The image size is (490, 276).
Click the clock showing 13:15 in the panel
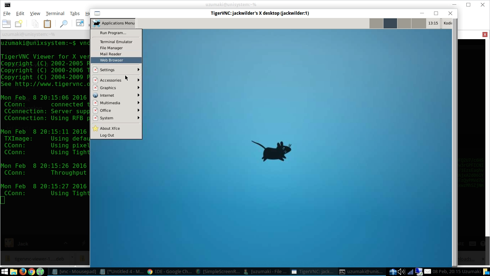[433, 23]
